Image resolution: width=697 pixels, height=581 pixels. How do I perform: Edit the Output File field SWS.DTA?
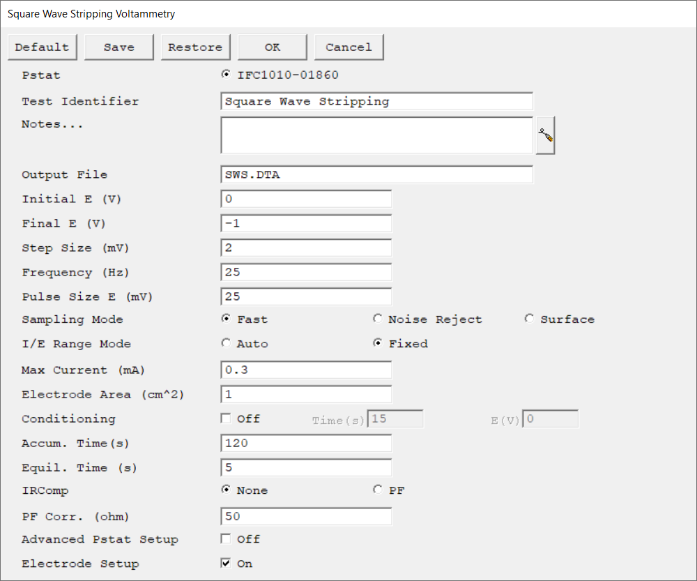[377, 174]
